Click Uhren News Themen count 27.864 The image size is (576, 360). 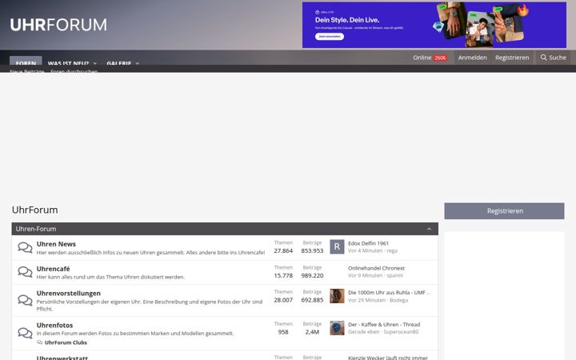tap(283, 250)
